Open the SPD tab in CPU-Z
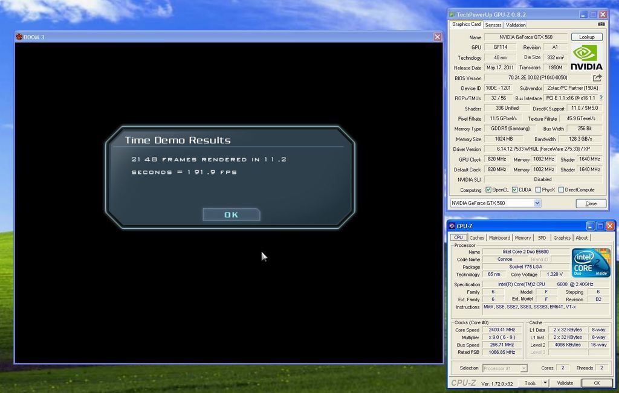Image resolution: width=619 pixels, height=393 pixels. (542, 238)
